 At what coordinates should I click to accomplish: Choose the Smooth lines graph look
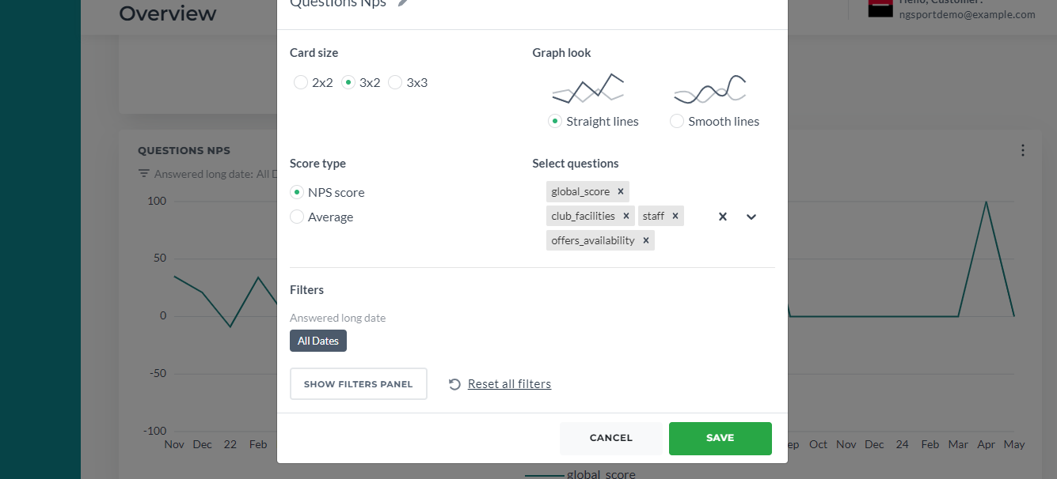[676, 121]
